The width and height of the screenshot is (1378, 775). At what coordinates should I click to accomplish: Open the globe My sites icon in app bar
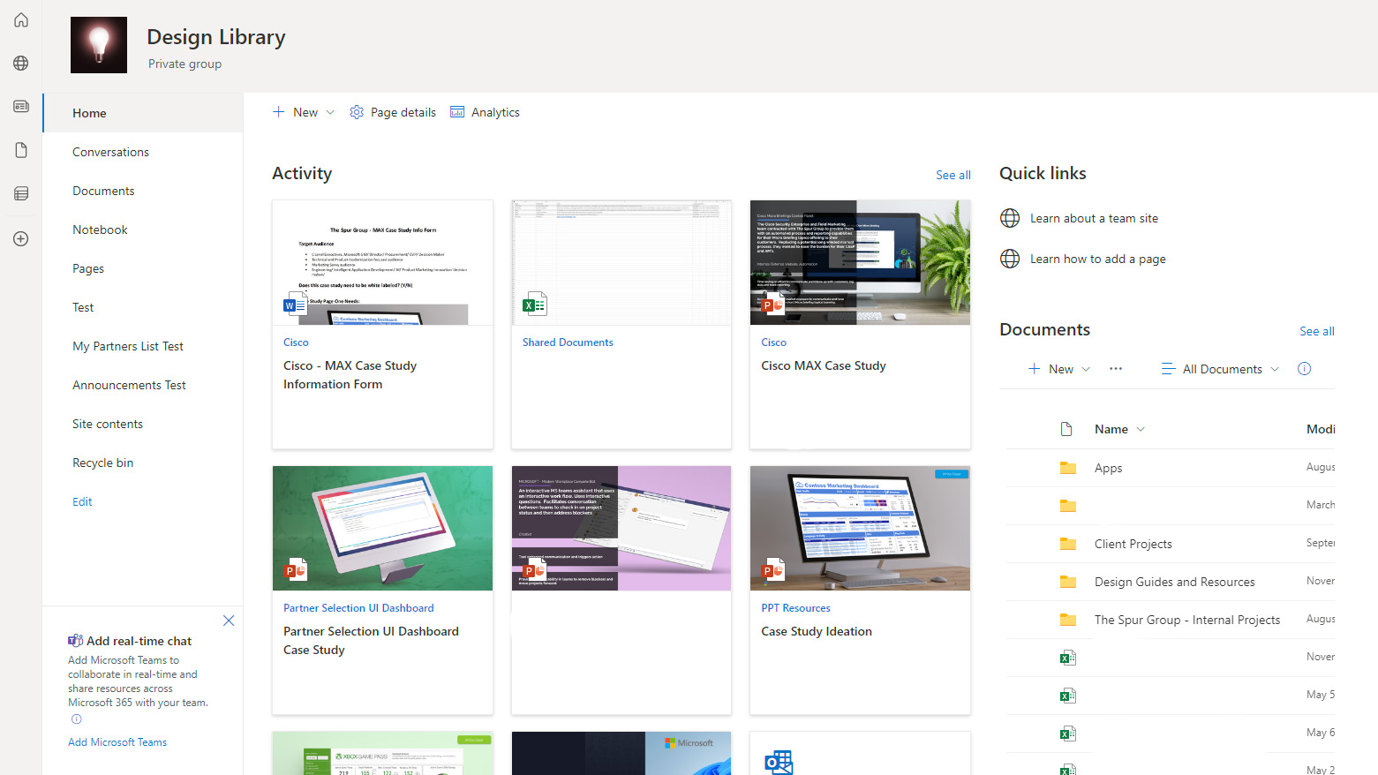[21, 63]
